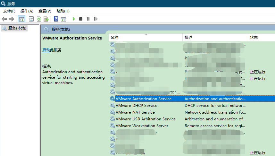Open the 文件(F) menu
Viewport: 275px width, 156px height.
tap(9, 11)
